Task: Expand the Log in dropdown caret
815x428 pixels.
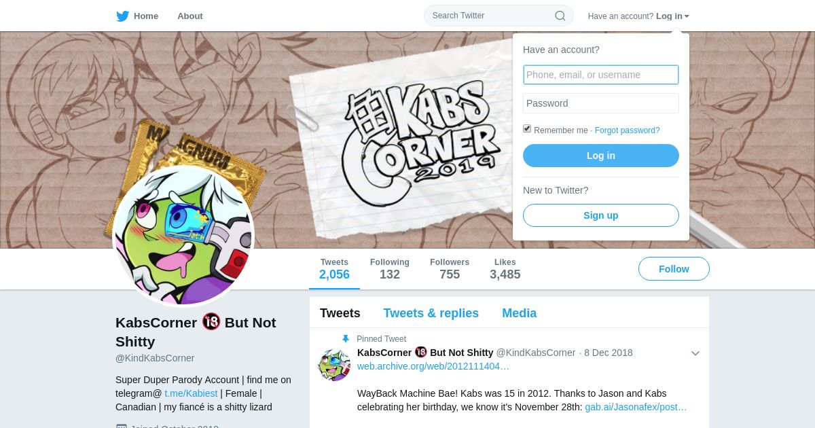Action: pos(687,16)
